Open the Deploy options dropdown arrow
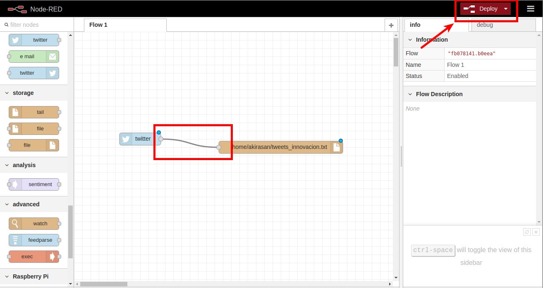The width and height of the screenshot is (543, 288). [505, 9]
